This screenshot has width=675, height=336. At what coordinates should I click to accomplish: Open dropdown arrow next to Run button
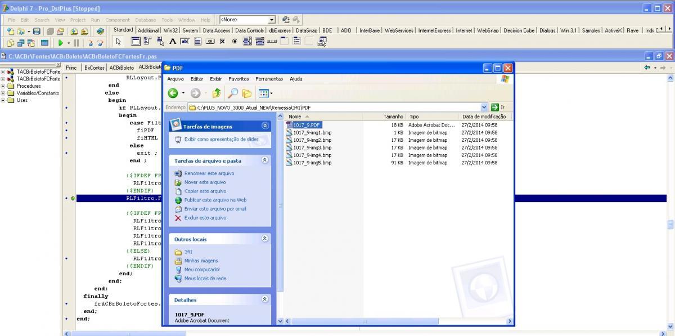coord(69,43)
